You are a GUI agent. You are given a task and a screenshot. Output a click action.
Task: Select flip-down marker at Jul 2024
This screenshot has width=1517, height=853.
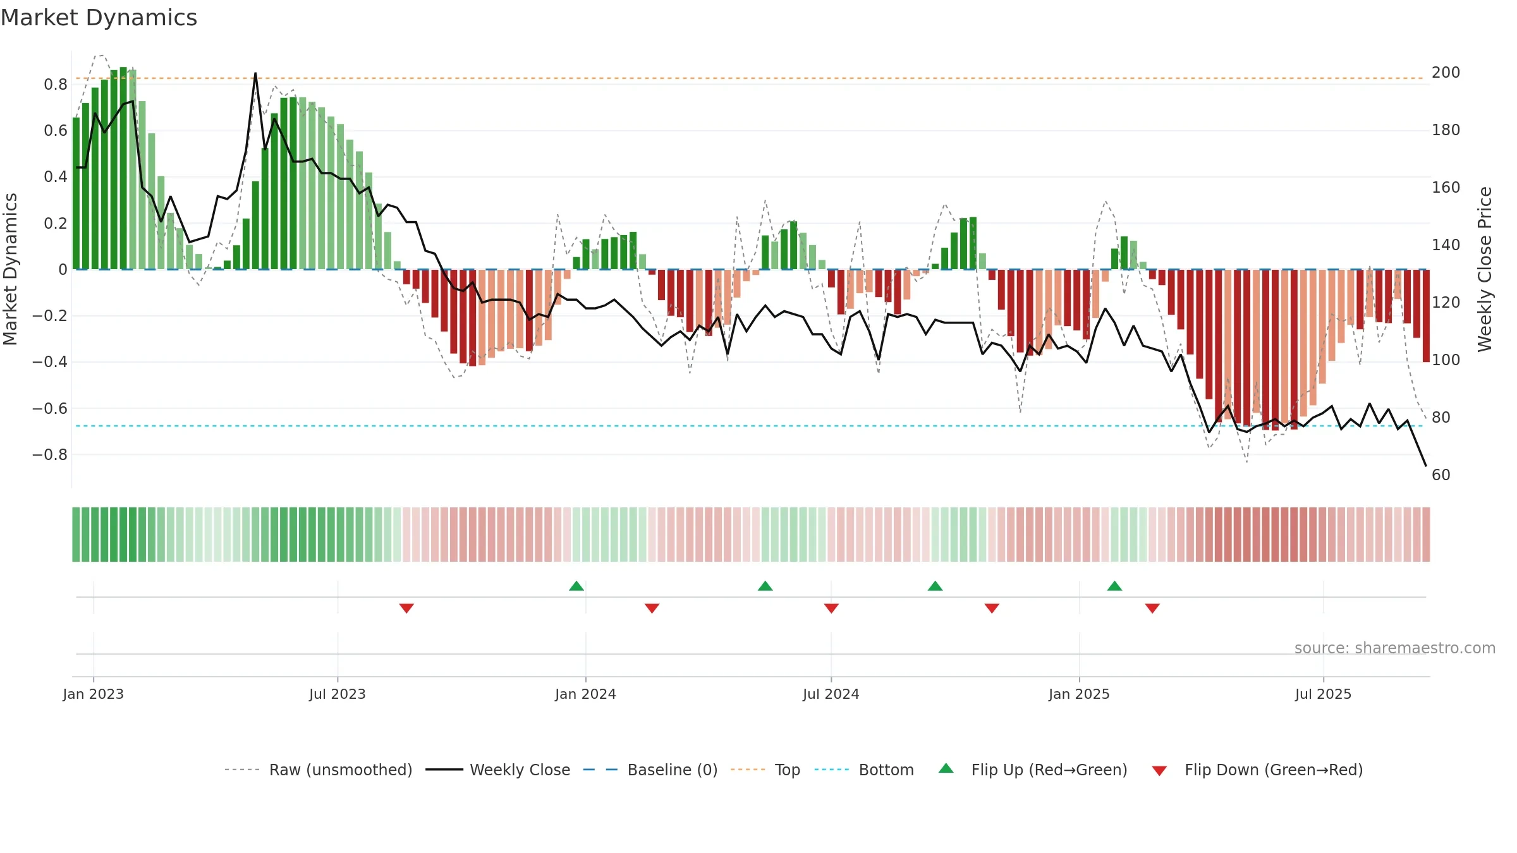831,608
